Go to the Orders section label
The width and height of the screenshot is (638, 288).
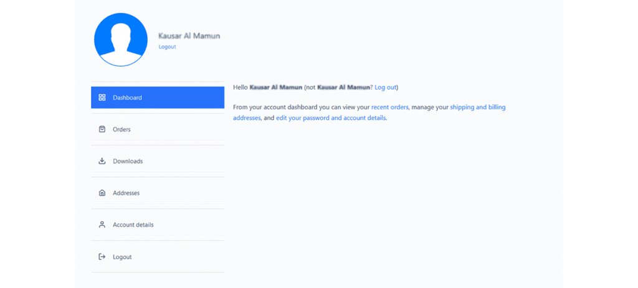121,130
